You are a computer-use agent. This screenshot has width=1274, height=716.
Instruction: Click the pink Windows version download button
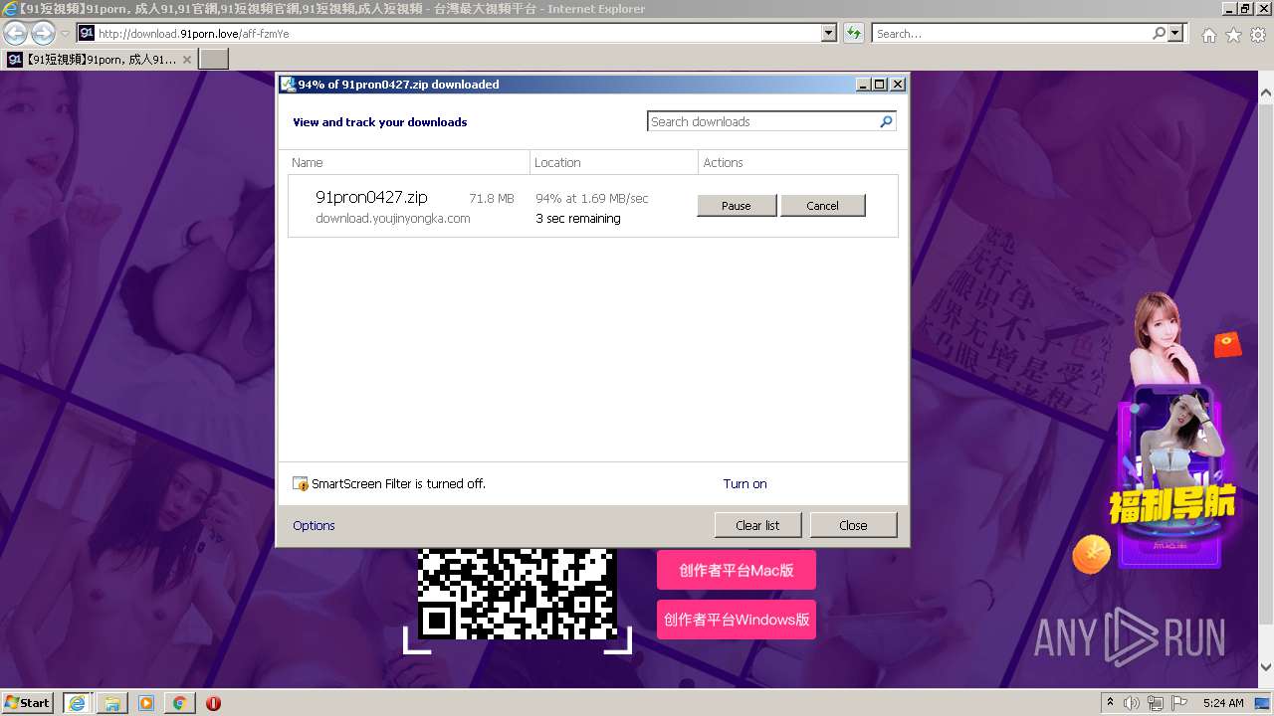click(737, 620)
